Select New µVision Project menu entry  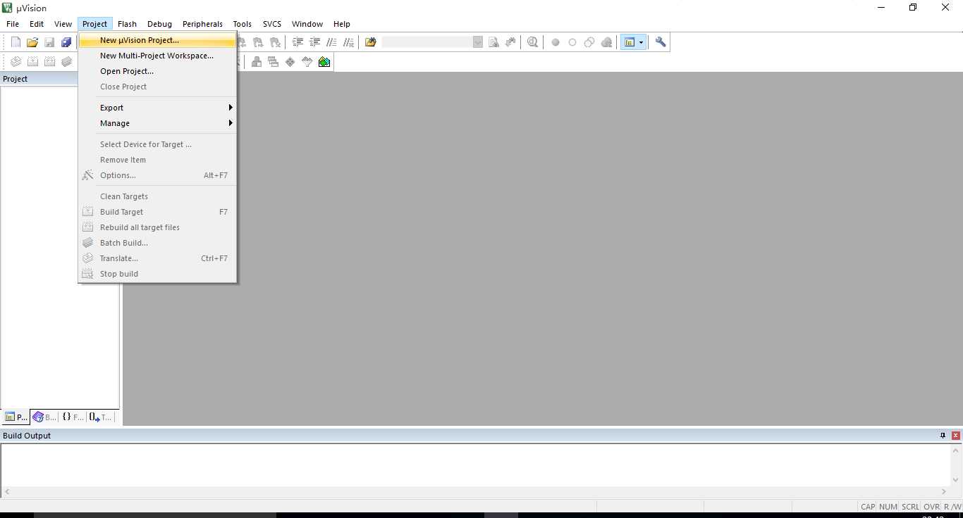[158, 40]
